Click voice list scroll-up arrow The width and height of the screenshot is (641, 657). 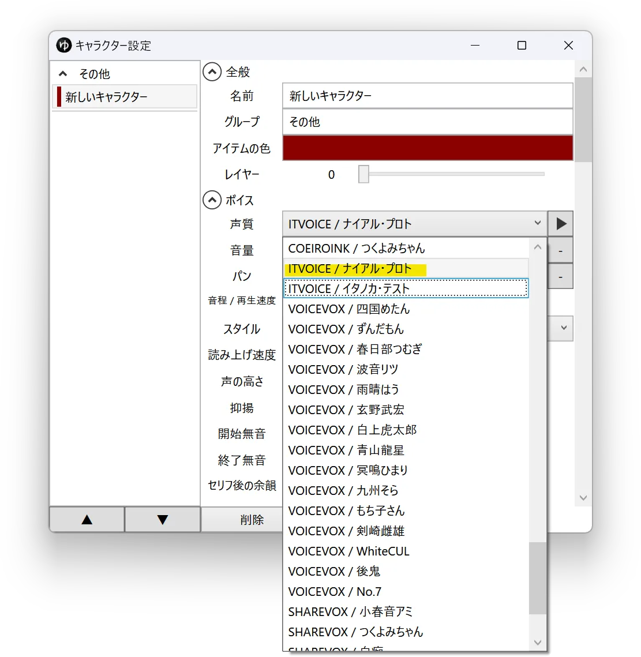pyautogui.click(x=538, y=247)
